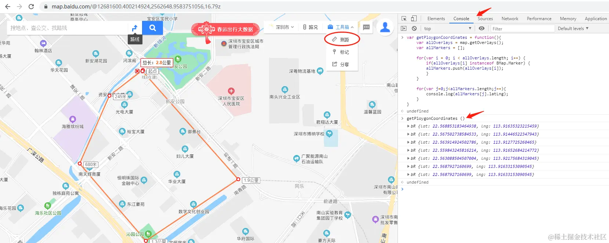Open the 'top' context dropdown

pos(447,28)
